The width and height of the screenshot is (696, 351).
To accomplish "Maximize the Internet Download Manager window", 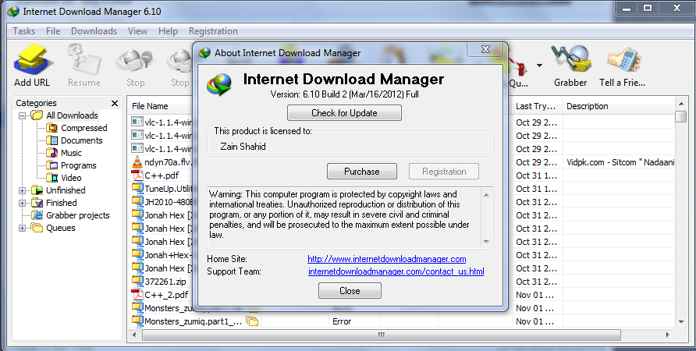I will [x=648, y=8].
